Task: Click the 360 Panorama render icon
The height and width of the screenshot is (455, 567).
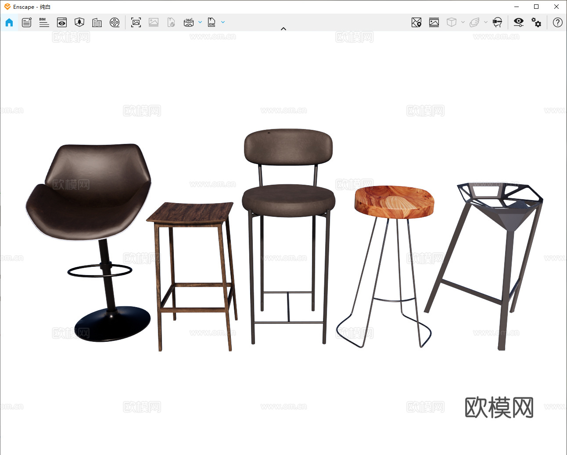Action: click(x=189, y=22)
